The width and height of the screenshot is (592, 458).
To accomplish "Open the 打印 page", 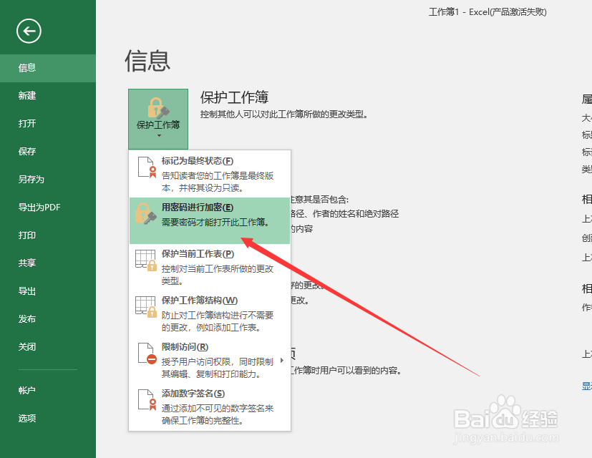I will (x=26, y=235).
